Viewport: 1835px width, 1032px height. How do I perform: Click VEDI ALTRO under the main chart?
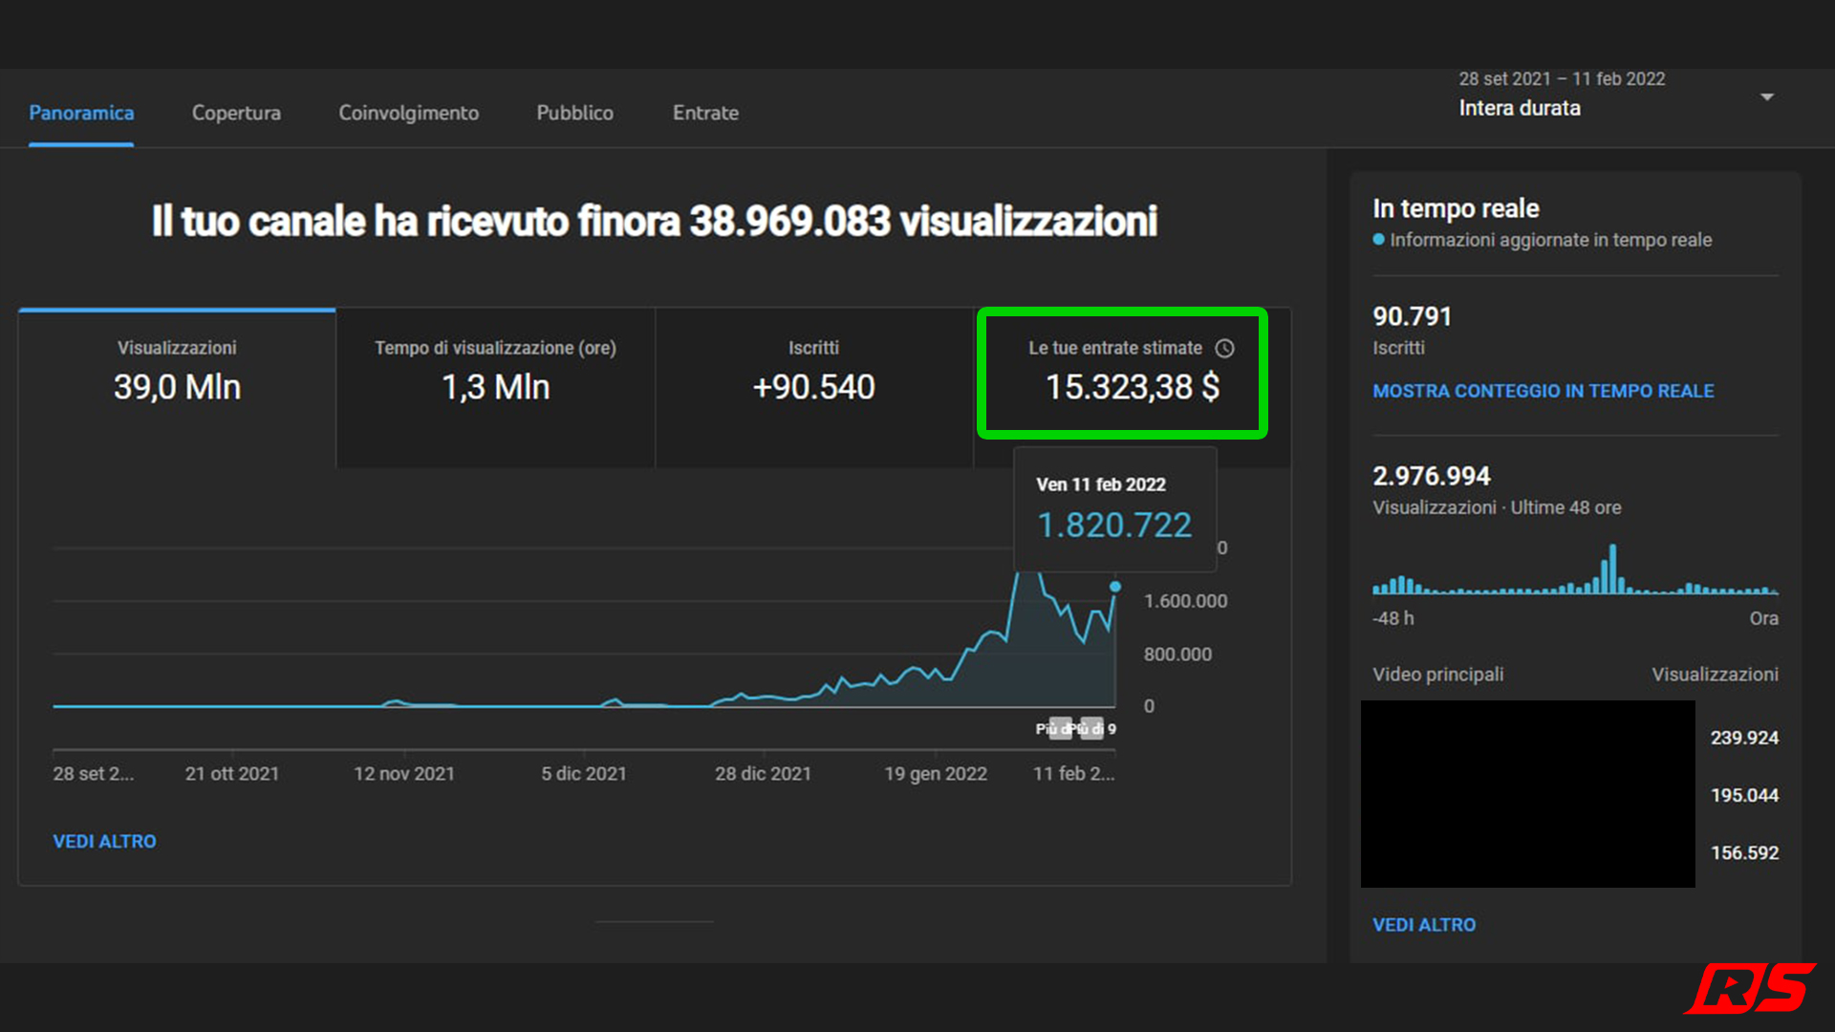(x=104, y=841)
